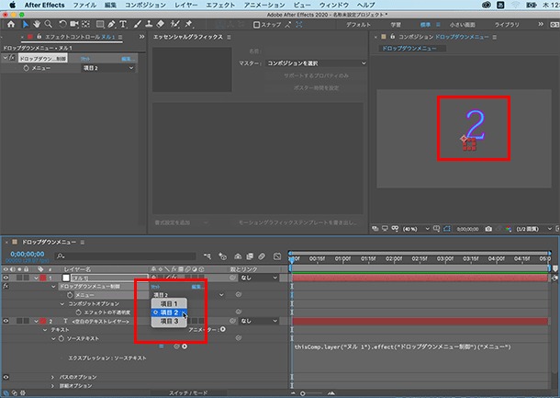Select the Type text tool
The height and width of the screenshot is (398, 560).
point(123,24)
